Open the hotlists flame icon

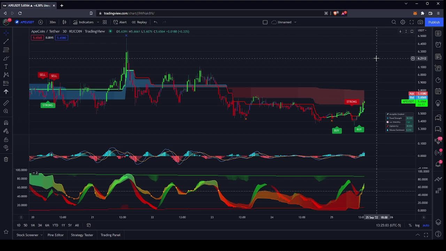coord(438,80)
